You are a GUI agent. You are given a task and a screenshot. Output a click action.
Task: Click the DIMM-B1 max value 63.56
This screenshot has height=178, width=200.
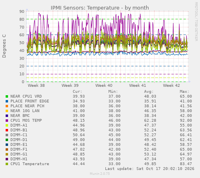pos(186,130)
